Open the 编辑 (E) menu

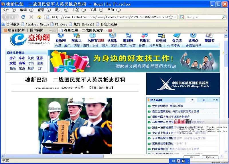27,10
